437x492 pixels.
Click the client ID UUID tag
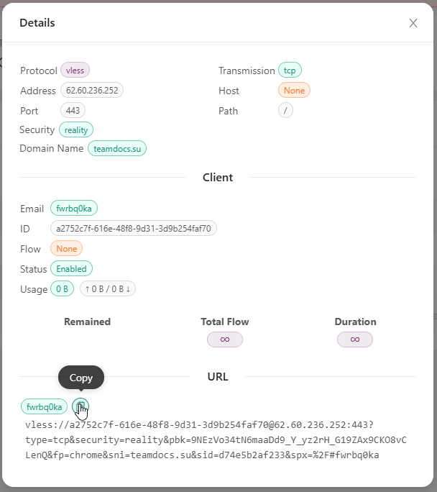point(134,229)
